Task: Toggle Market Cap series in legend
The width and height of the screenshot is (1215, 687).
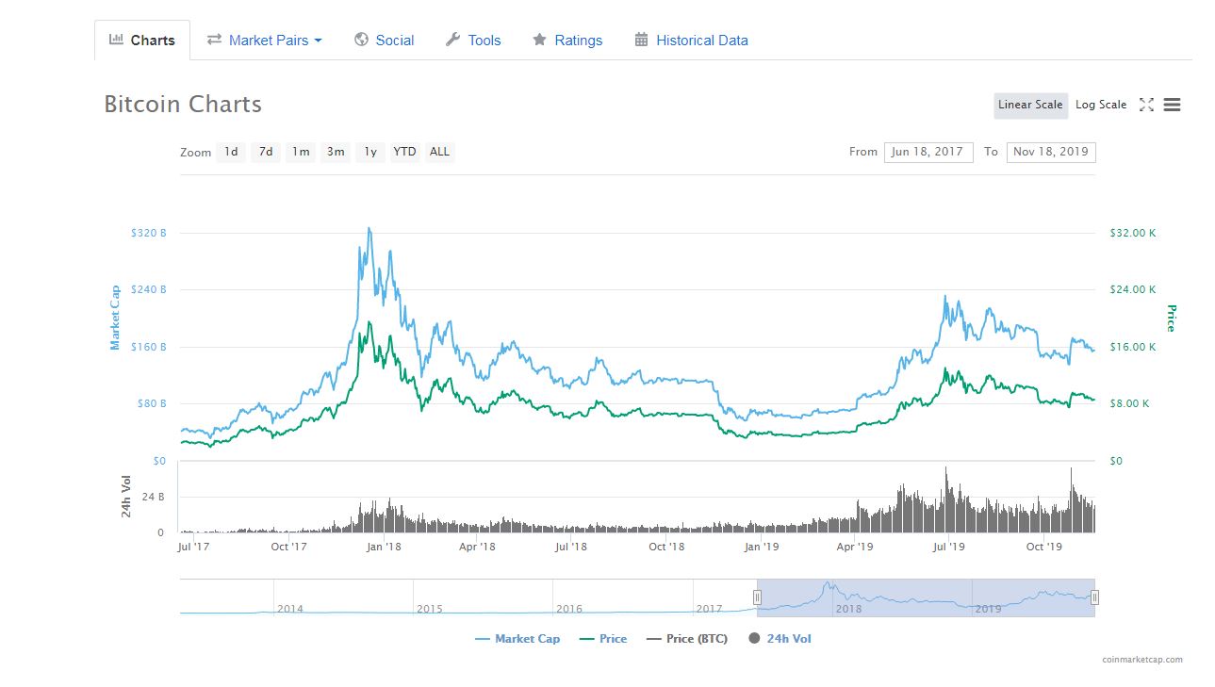Action: point(517,639)
